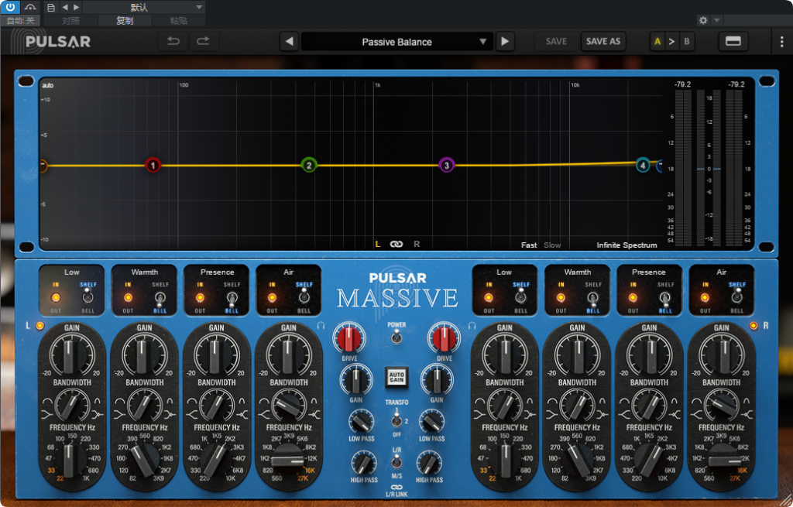Load the previous preset with left arrow
Viewport: 793px width, 507px height.
(289, 42)
